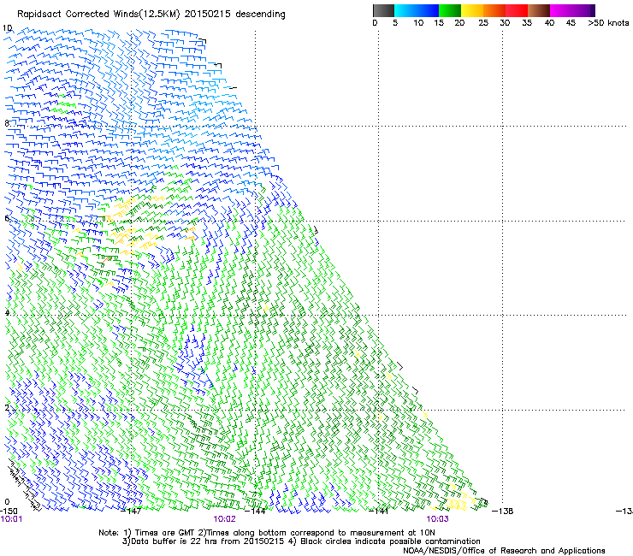Click the '>50 knots' legend label
Screen dimensions: 633x556
(x=608, y=23)
